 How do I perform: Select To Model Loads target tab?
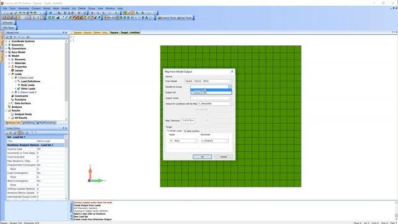click(174, 131)
